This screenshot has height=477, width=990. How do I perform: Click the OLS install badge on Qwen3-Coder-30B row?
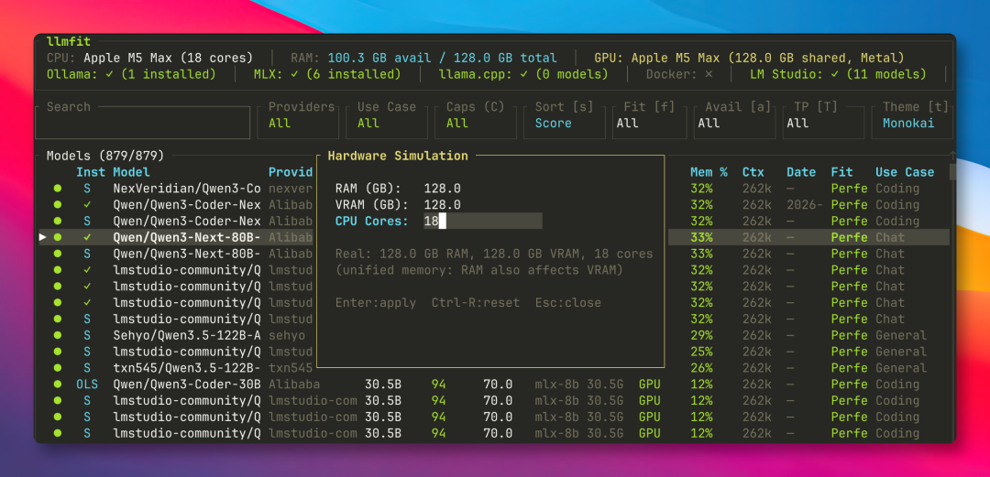(87, 385)
